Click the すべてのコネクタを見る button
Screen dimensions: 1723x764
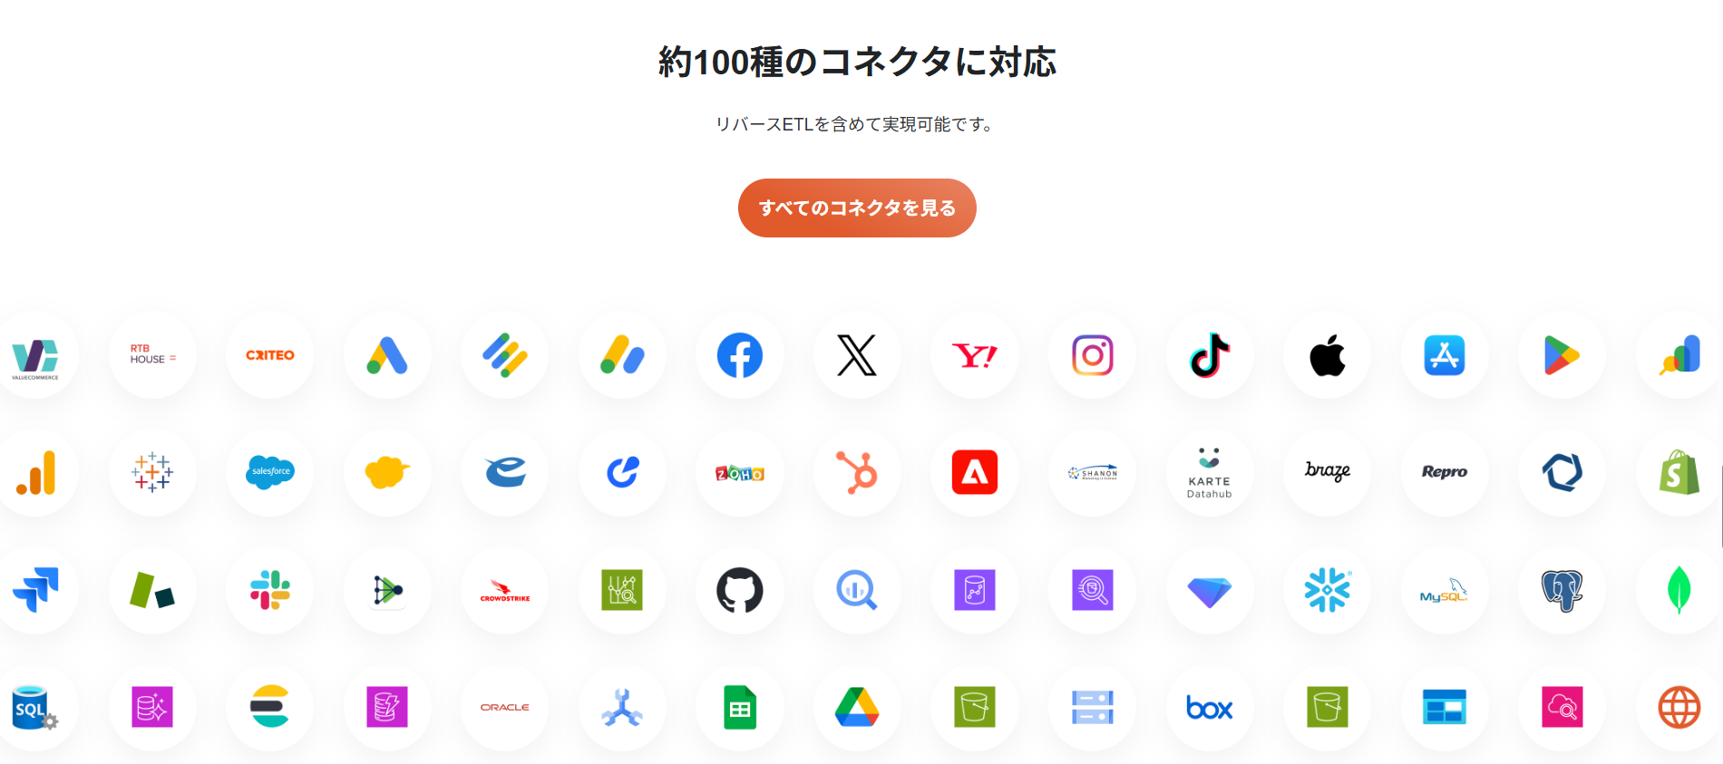coord(857,208)
